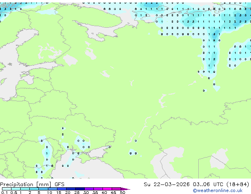This screenshot has width=251, height=194.
Task: Click the '0.1' legend scale label
Action: (x=4, y=192)
